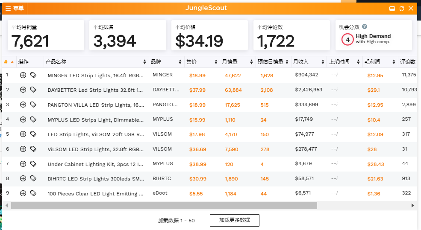This screenshot has height=230, width=421.
Task: Tag the MYPLUS LED Strips Light Dimmable row
Action: (33, 119)
